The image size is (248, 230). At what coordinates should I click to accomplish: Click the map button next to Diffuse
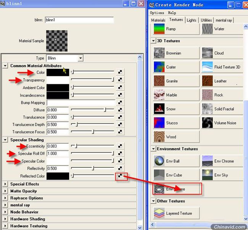(120, 110)
